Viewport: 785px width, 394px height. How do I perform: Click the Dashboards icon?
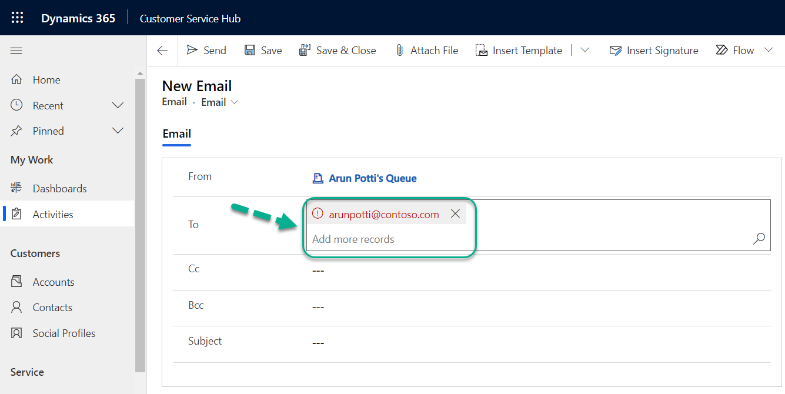16,188
